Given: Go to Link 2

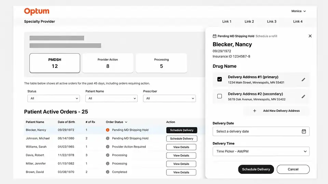Looking at the screenshot, I should coord(249,21).
